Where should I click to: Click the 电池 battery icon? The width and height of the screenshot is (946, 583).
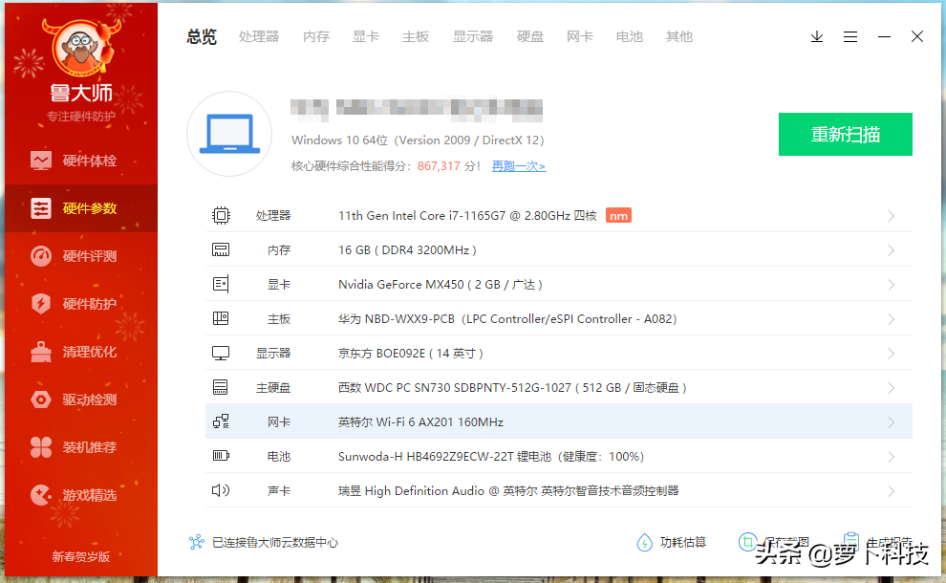point(221,456)
